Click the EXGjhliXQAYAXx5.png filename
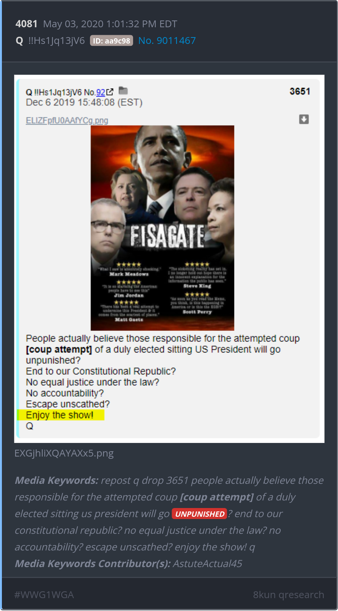 coord(64,453)
